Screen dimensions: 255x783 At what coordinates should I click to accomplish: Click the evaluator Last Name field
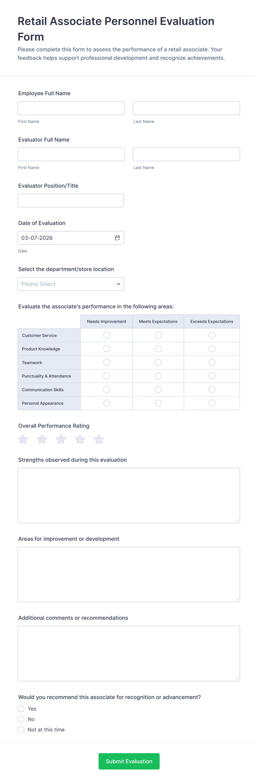pos(186,154)
